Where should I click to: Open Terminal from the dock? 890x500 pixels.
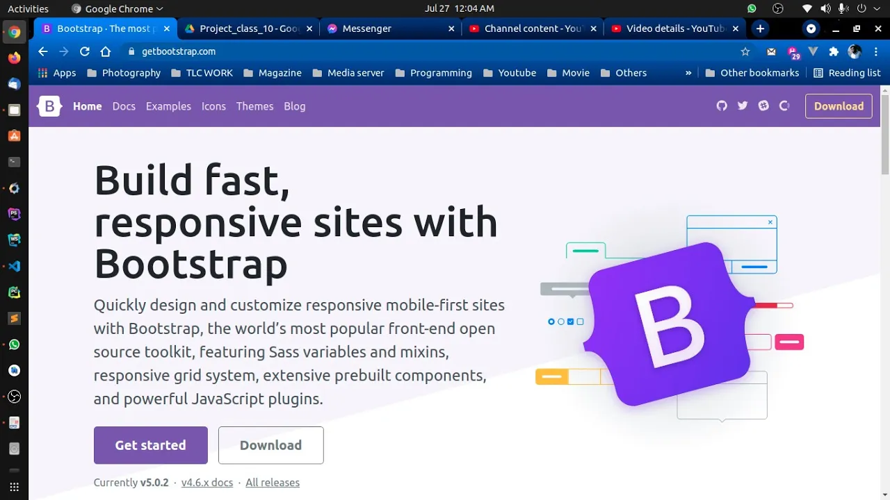tap(14, 162)
